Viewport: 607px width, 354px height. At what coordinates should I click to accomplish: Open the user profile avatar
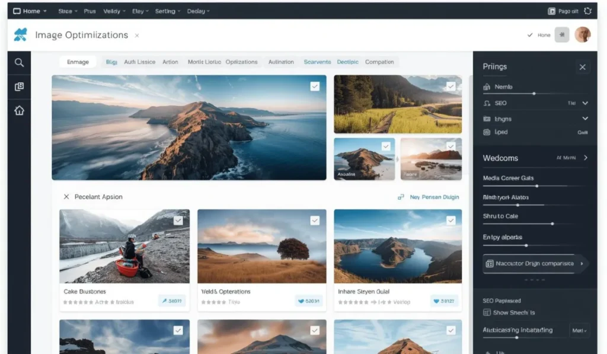pos(582,35)
